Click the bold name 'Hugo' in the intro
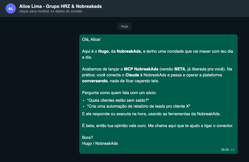 (103, 51)
